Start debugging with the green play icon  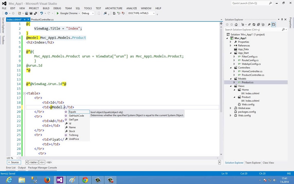click(x=57, y=13)
